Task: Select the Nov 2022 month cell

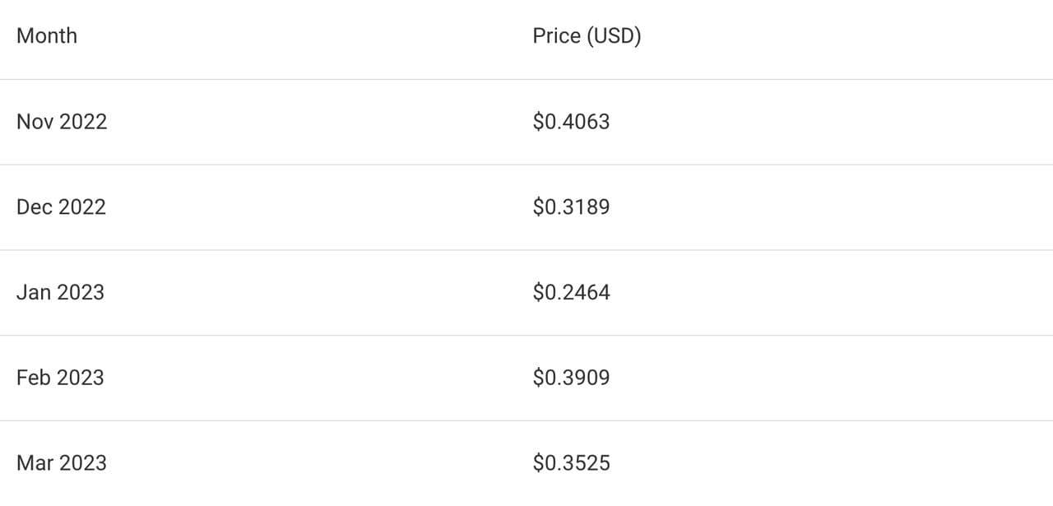Action: (x=62, y=122)
